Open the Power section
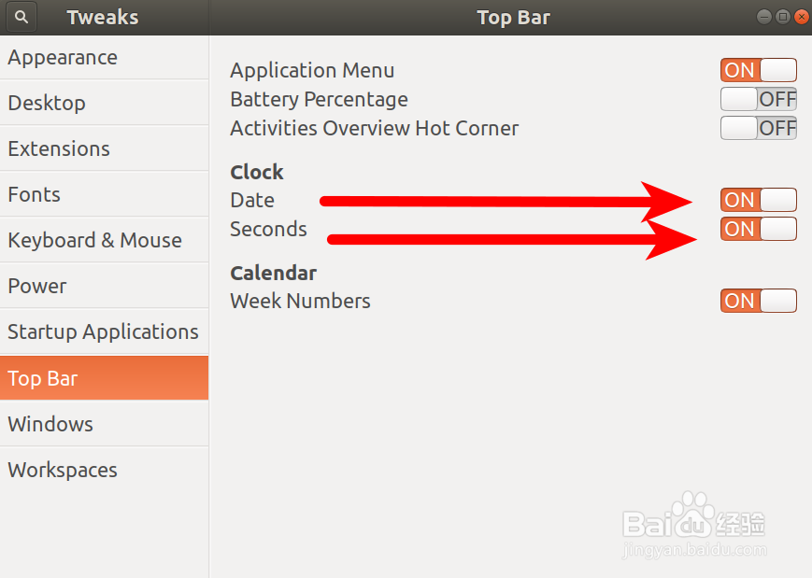Image resolution: width=812 pixels, height=578 pixels. pos(104,286)
